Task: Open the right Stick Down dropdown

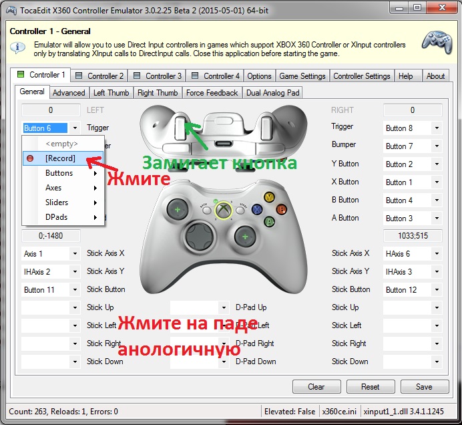Action: [437, 362]
